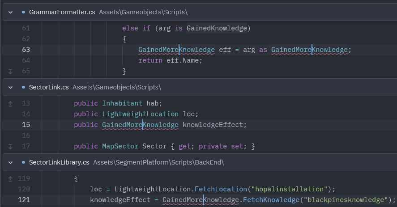Expand excerpt downward below line 65
The width and height of the screenshot is (397, 207).
coord(10,71)
